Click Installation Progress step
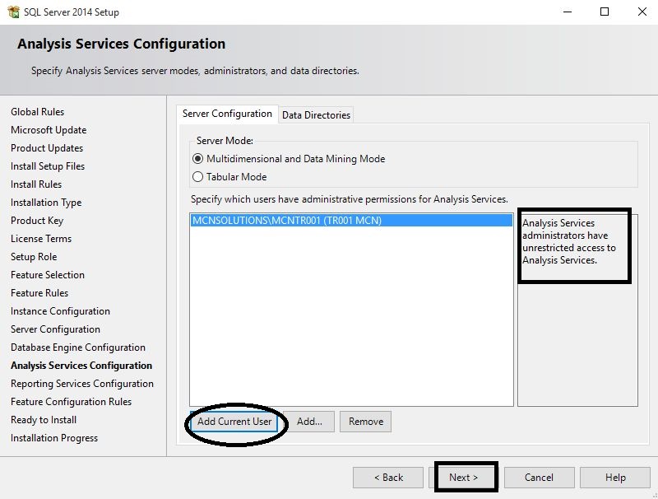 (54, 438)
